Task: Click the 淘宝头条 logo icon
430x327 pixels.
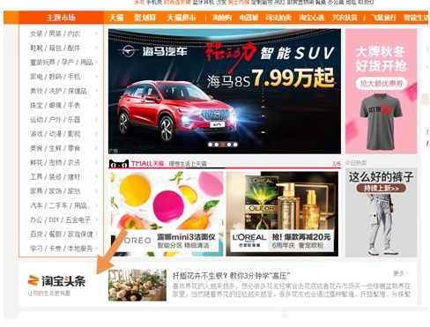Action: tap(56, 281)
